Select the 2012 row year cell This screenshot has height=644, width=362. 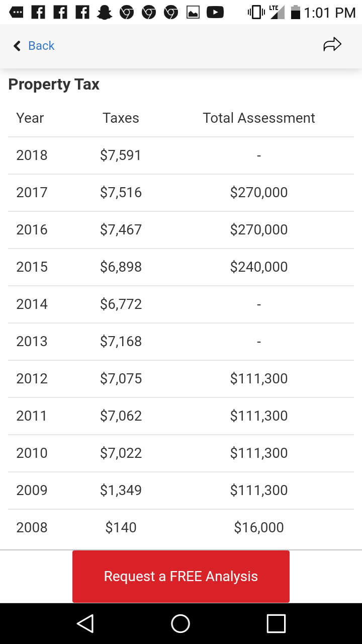pos(32,379)
